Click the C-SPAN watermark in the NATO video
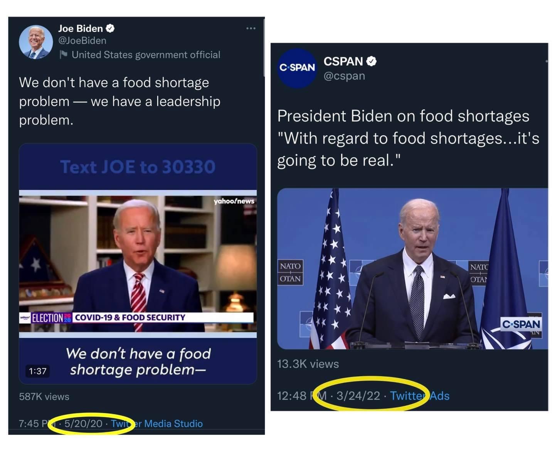 click(x=521, y=324)
